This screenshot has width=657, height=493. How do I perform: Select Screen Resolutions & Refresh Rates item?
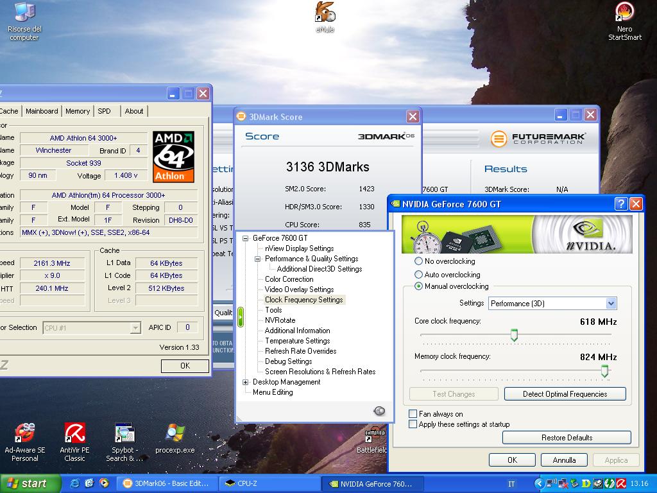click(320, 372)
